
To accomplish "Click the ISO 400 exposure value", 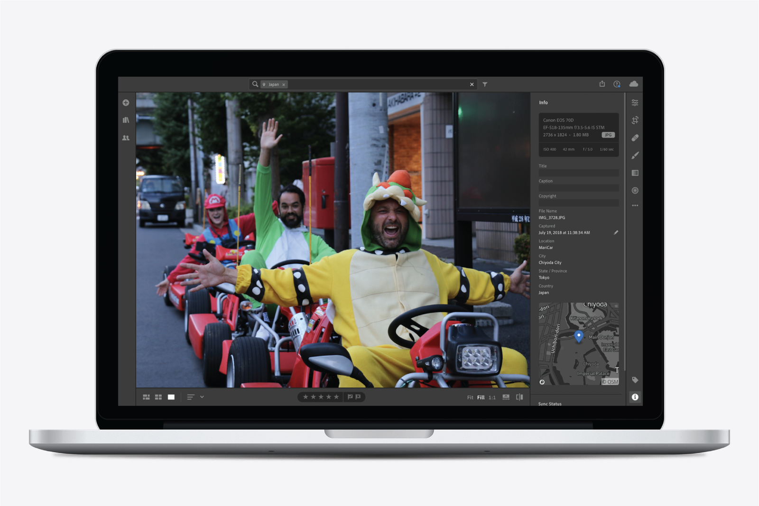I will pyautogui.click(x=549, y=149).
